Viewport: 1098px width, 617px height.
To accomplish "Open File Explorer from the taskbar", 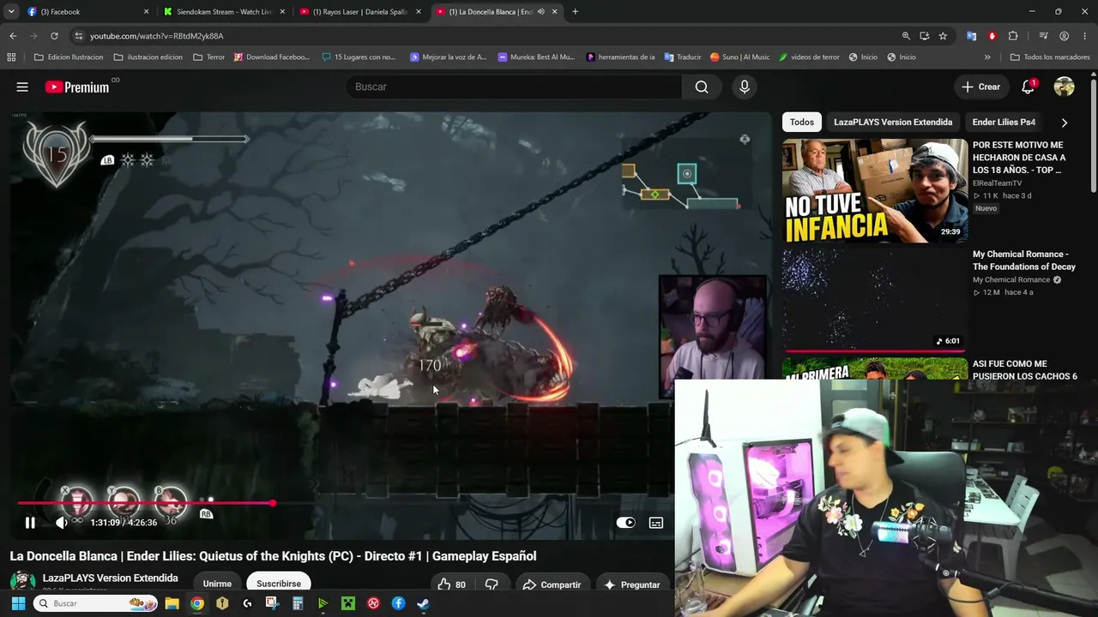I will (172, 603).
